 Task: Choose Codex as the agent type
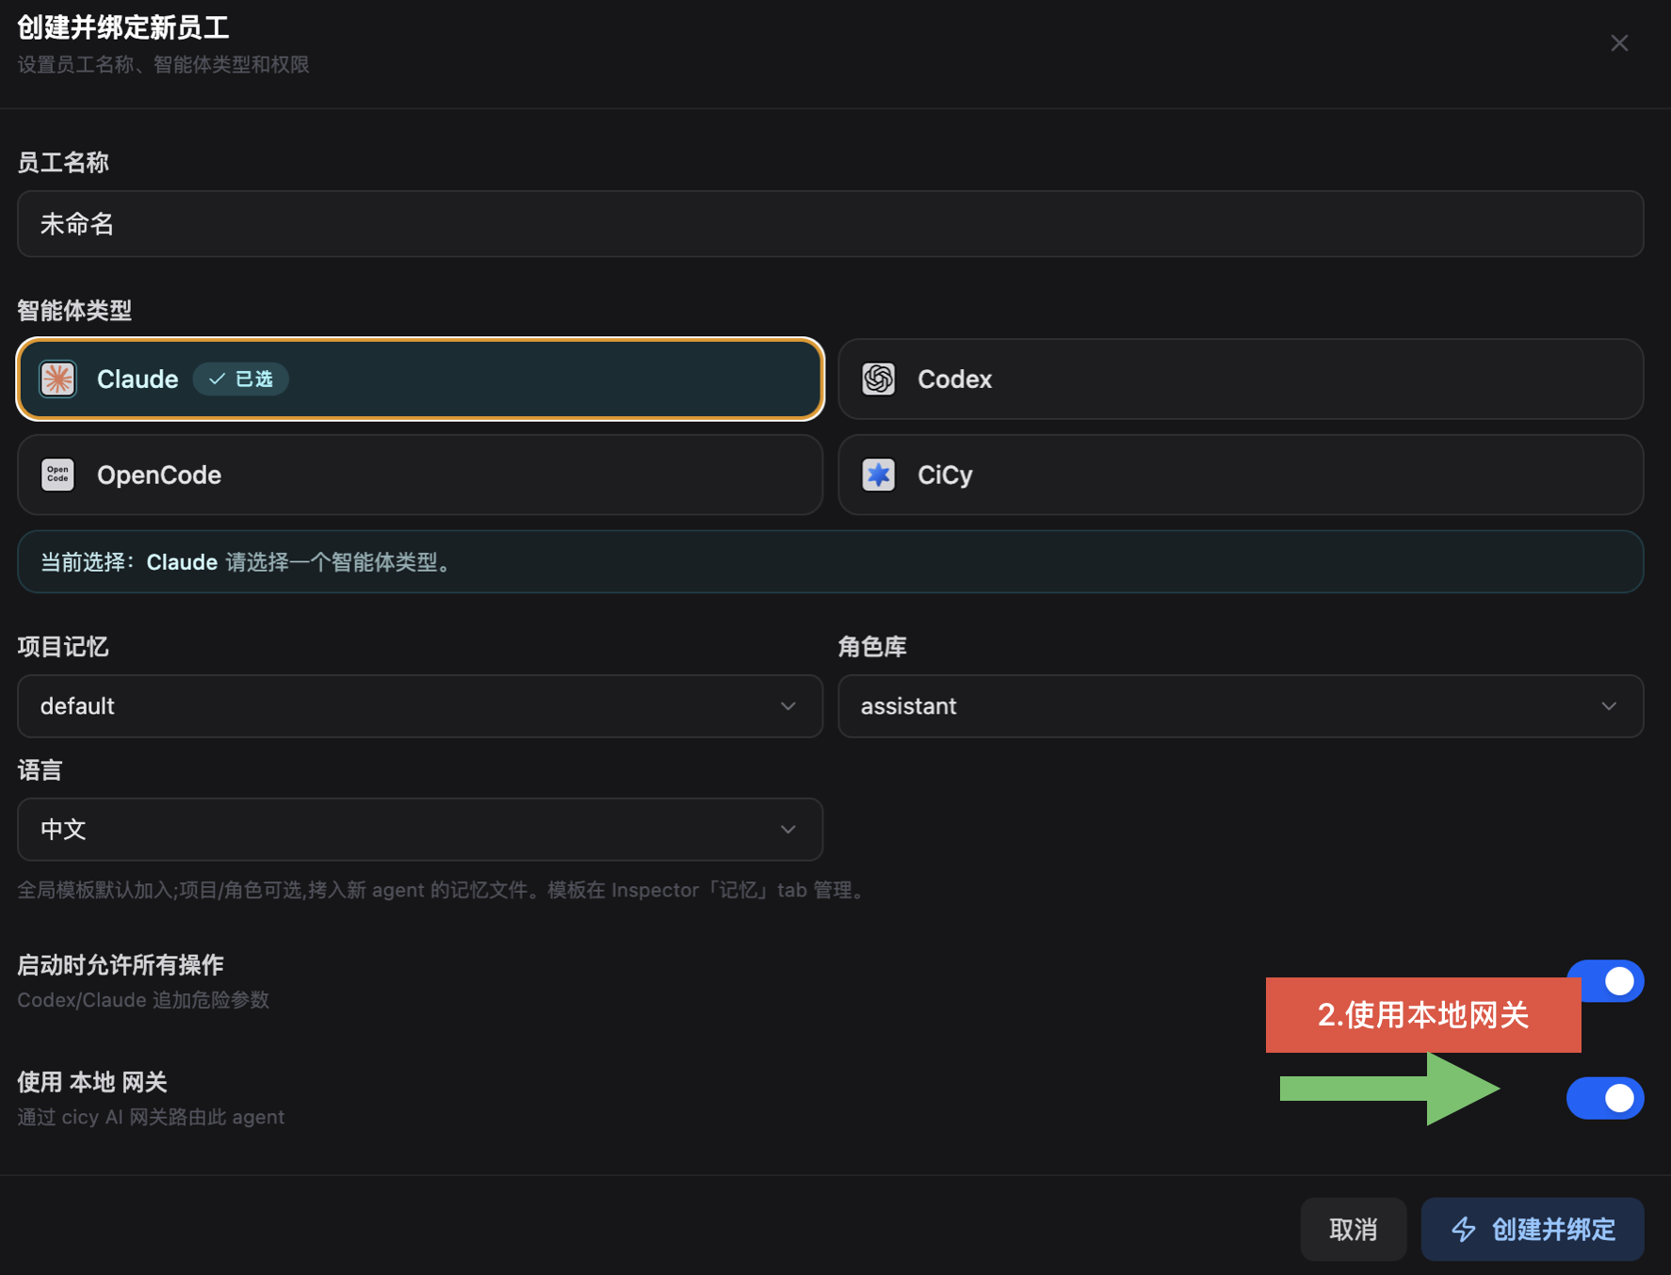(1241, 379)
